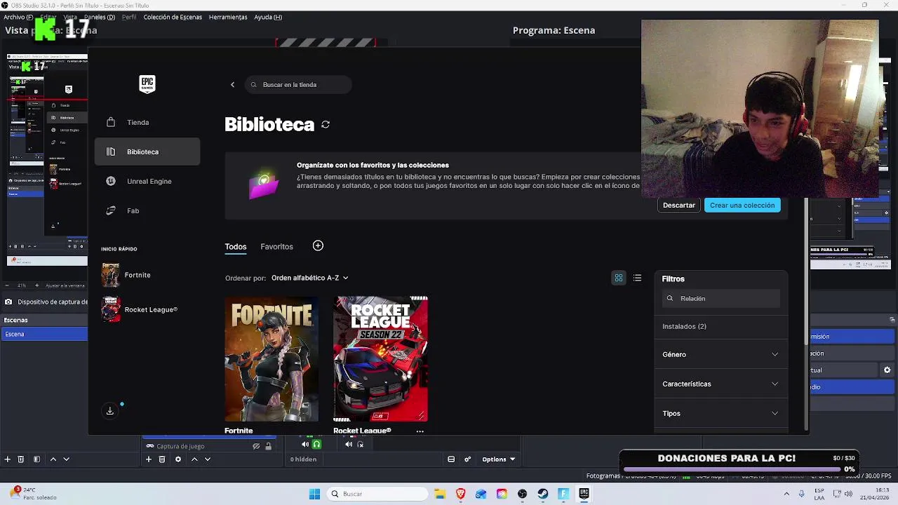
Task: Open the Archivo menu in OBS
Action: pos(19,17)
